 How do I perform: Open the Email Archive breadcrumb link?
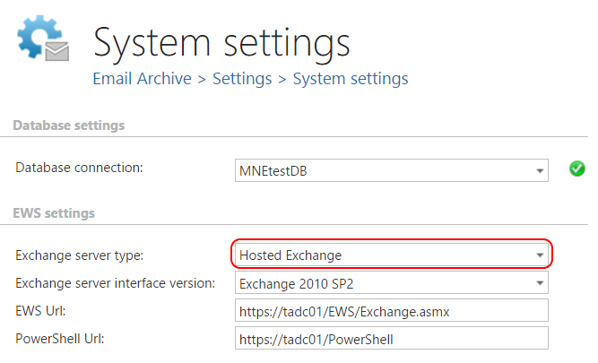(x=142, y=79)
